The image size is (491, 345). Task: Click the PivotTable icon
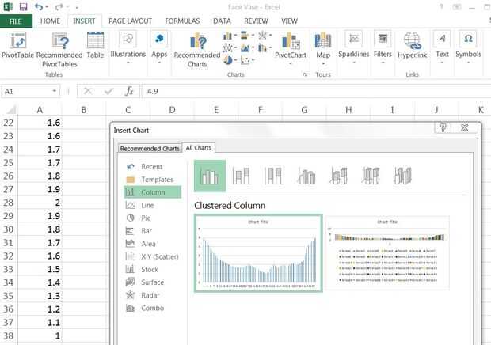pyautogui.click(x=17, y=45)
